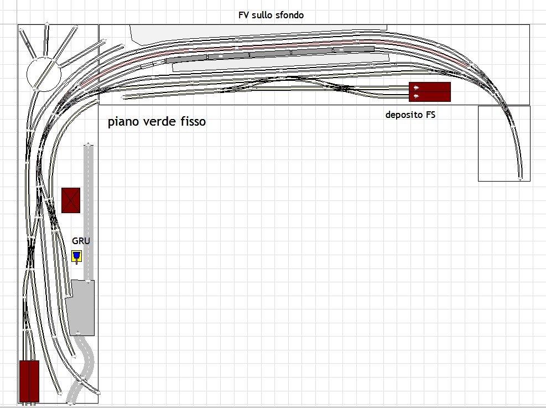Select the 'piano verde fisso' label
This screenshot has height=408, width=546.
coord(157,122)
